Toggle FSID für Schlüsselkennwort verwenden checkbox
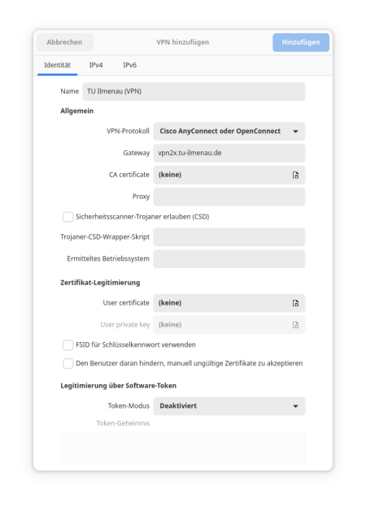Viewport: 366px width, 507px height. click(68, 344)
